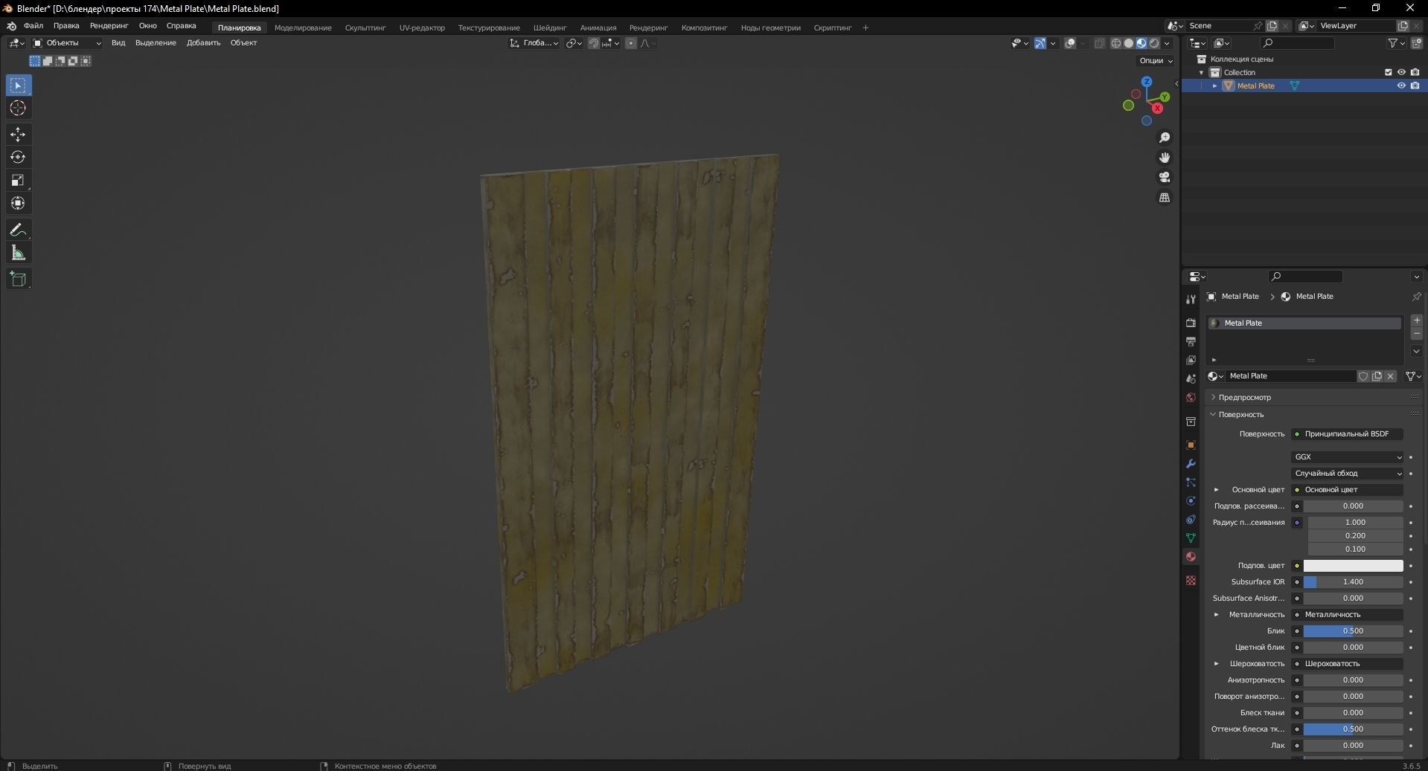Open the Particles properties tab
The width and height of the screenshot is (1428, 771).
coord(1191,482)
